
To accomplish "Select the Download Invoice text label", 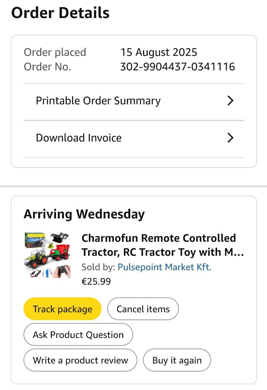I will point(79,138).
